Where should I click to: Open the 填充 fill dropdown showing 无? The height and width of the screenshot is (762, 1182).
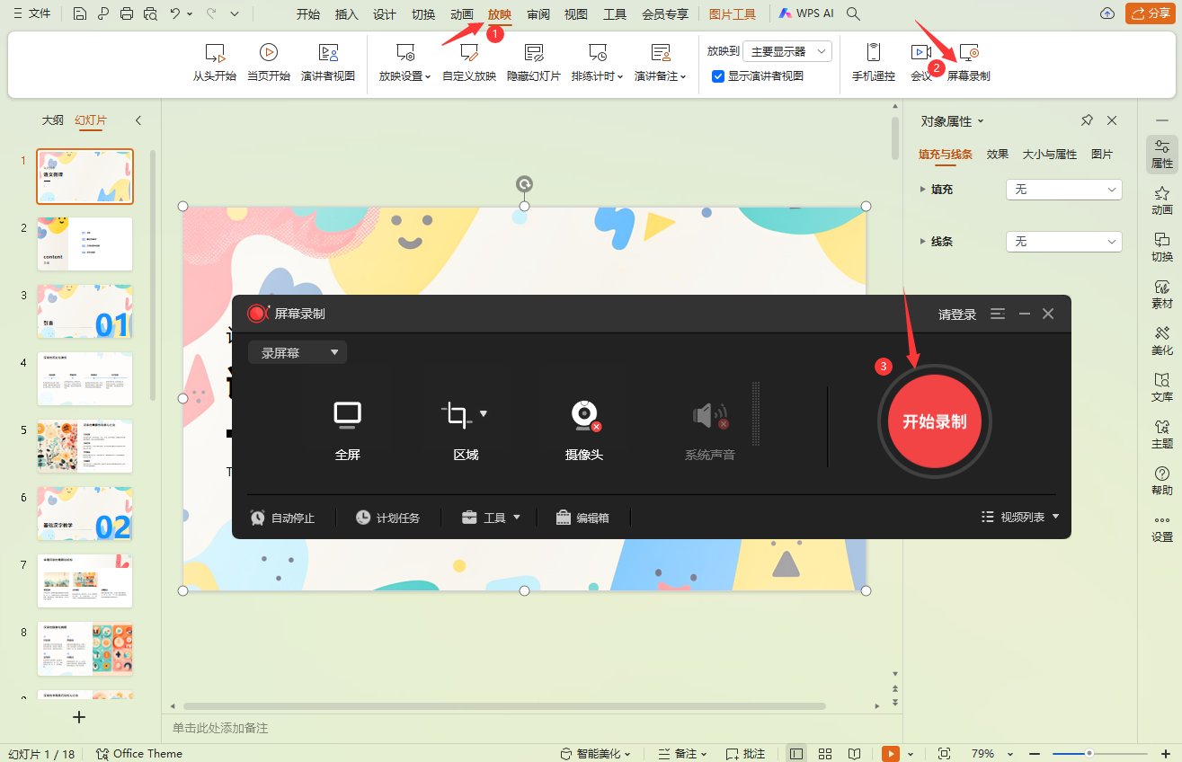(x=1064, y=190)
